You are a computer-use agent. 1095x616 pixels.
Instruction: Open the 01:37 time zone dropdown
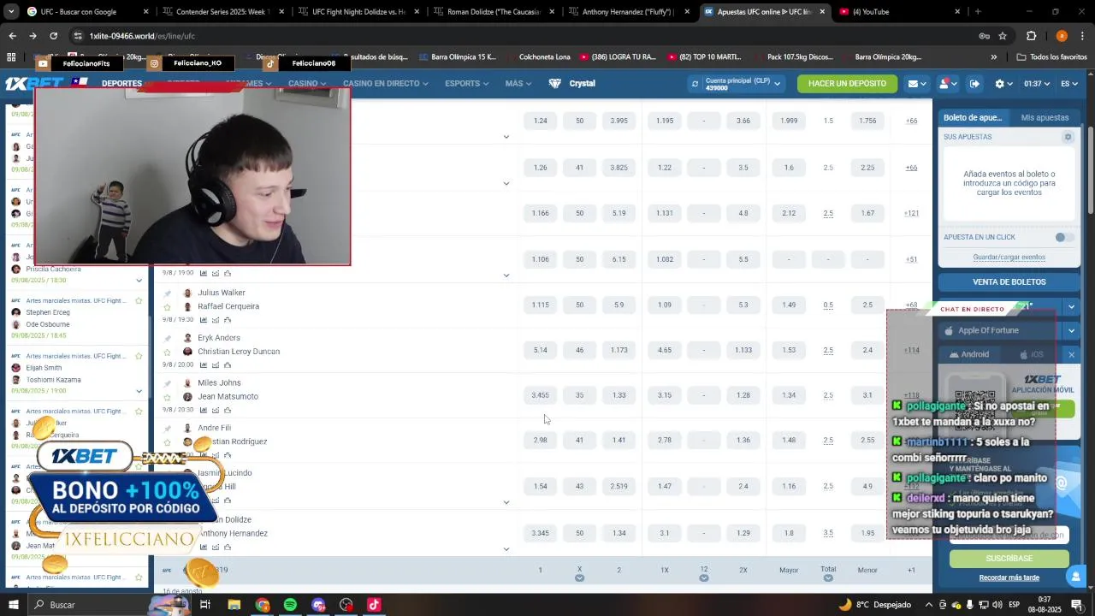(1037, 84)
